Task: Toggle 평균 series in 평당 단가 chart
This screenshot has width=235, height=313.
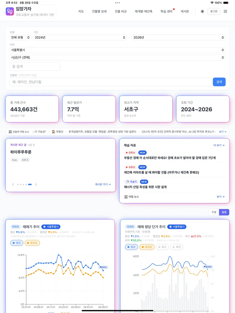Action: click(131, 247)
